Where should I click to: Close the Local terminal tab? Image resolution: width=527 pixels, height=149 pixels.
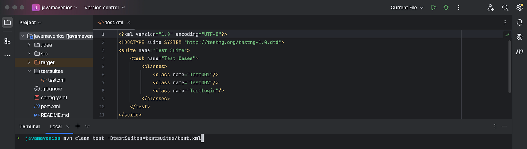click(67, 126)
